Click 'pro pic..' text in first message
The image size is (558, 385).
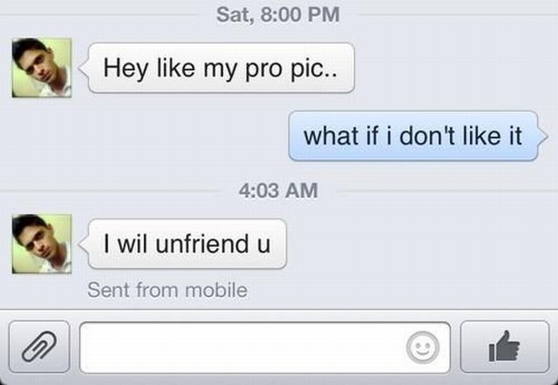pyautogui.click(x=291, y=69)
